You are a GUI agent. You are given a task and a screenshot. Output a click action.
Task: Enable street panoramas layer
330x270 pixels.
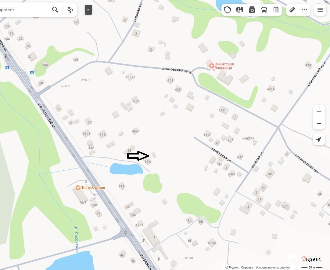pyautogui.click(x=239, y=10)
